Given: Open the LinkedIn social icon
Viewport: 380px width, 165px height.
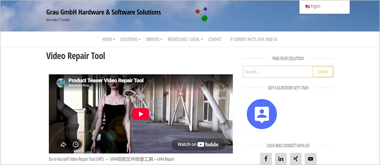Looking at the screenshot, I should [281, 159].
